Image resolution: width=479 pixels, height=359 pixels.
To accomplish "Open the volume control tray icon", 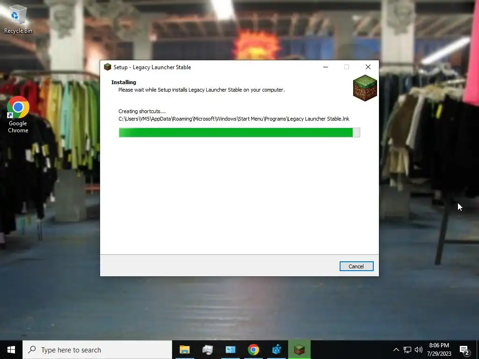I will pyautogui.click(x=419, y=350).
